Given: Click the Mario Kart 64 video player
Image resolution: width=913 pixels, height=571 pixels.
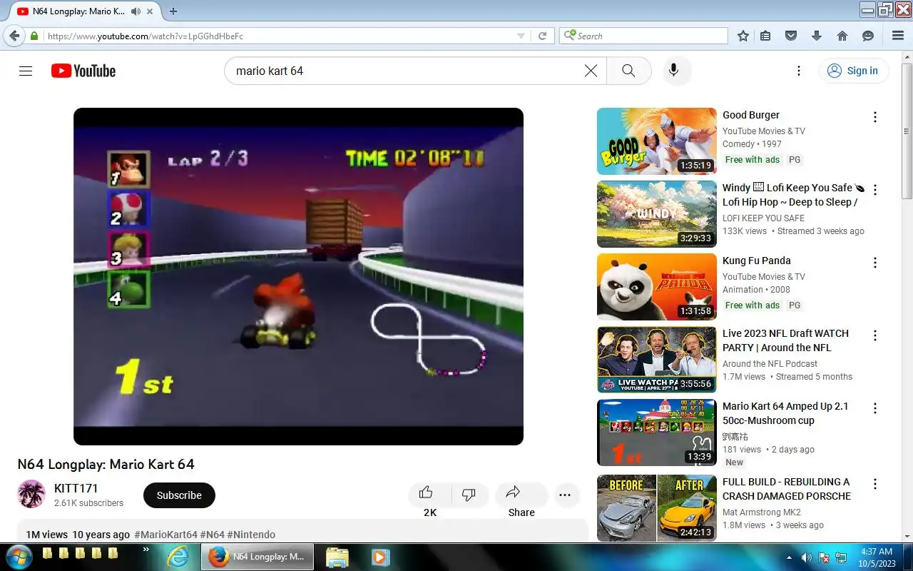Looking at the screenshot, I should coord(298,276).
